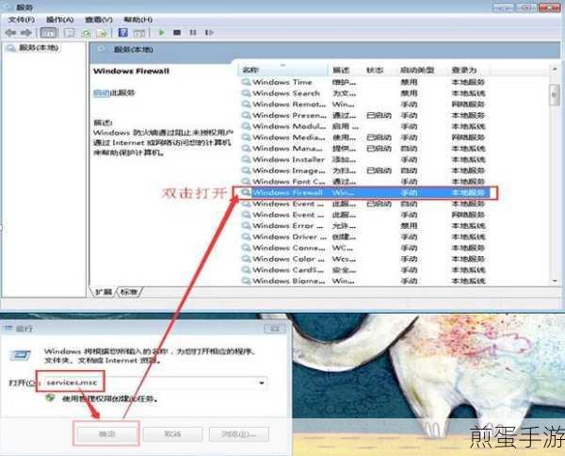
Task: Click the Back arrow in Services toolbar
Action: pos(10,33)
